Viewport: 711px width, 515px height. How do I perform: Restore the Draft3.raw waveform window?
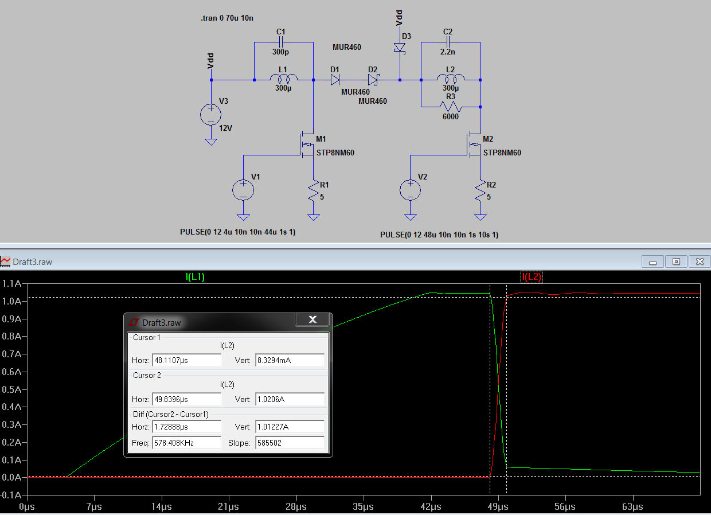tap(676, 262)
